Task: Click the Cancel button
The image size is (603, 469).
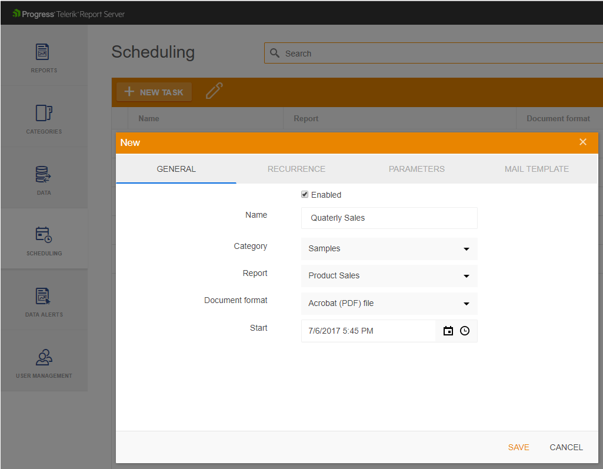Action: click(x=566, y=447)
